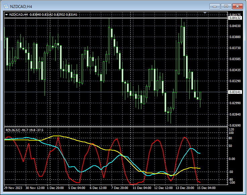Click the current price label 0.83141
The width and height of the screenshot is (247, 195).
235,92
